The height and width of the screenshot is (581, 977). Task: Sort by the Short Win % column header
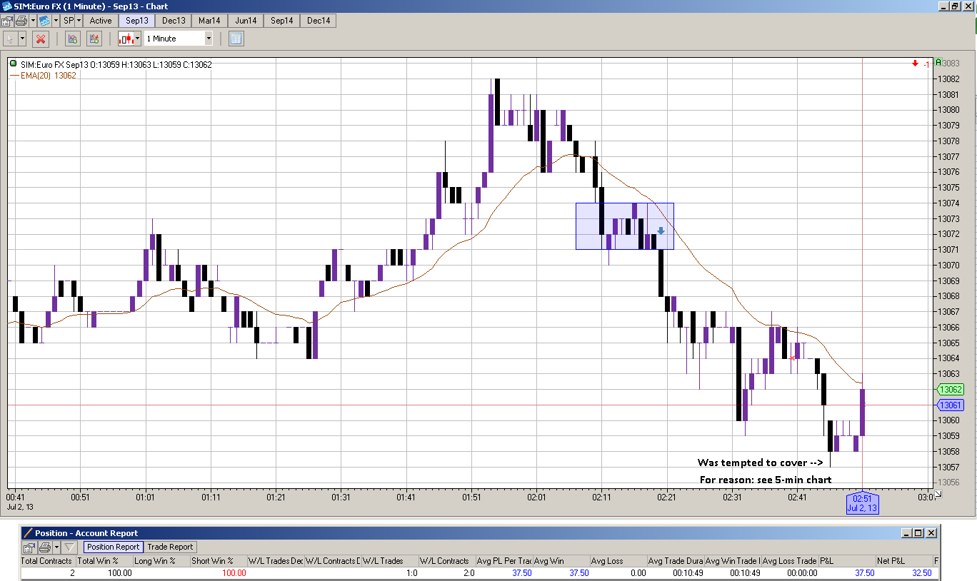point(219,561)
